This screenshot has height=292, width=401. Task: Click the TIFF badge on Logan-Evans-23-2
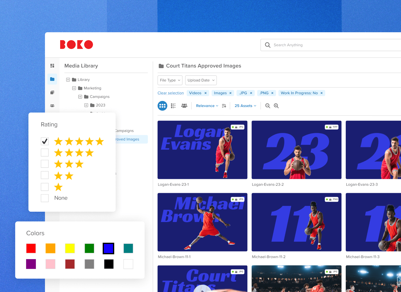(x=332, y=127)
